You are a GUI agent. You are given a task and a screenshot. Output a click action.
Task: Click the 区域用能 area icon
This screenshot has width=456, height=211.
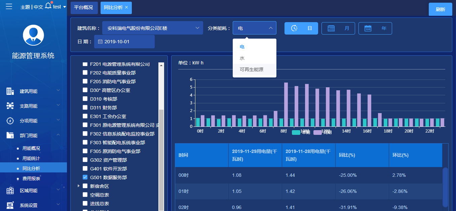coord(10,191)
